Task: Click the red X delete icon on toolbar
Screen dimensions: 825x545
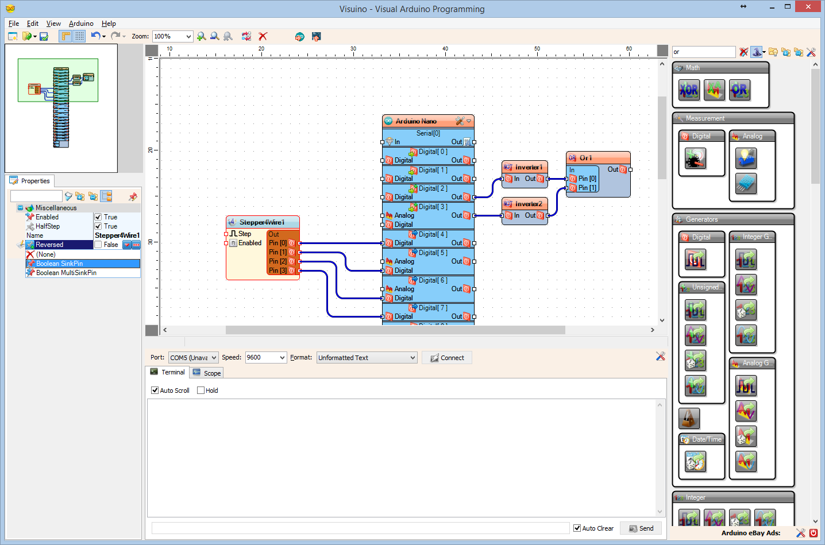Action: coord(263,36)
